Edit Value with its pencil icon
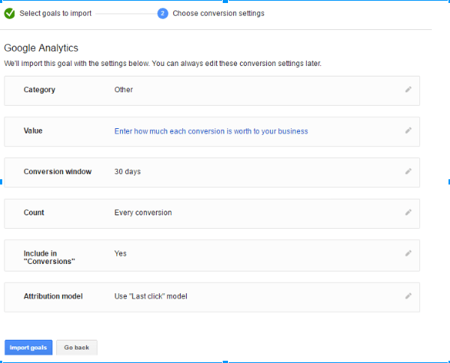The image size is (450, 363). [408, 130]
